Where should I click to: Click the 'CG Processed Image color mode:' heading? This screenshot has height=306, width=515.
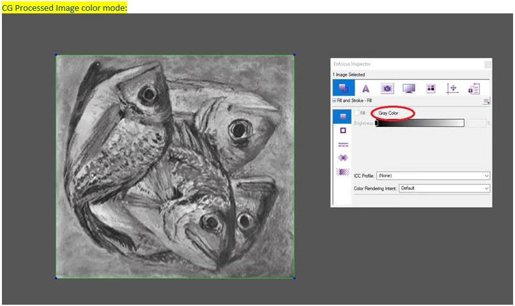pyautogui.click(x=65, y=8)
